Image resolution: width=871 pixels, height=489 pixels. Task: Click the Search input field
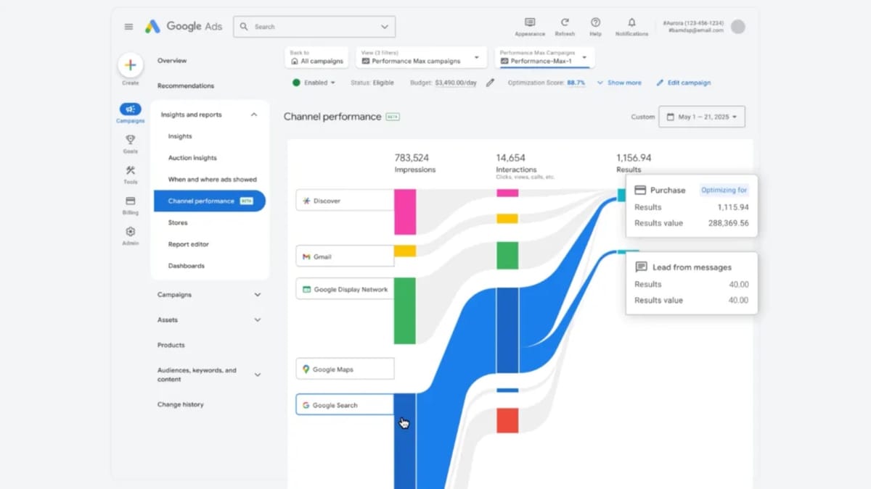pyautogui.click(x=314, y=27)
